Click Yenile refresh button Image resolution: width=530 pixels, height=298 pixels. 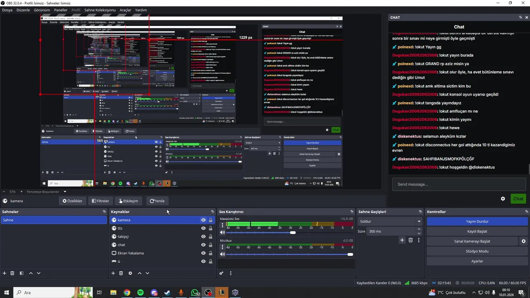pyautogui.click(x=157, y=201)
